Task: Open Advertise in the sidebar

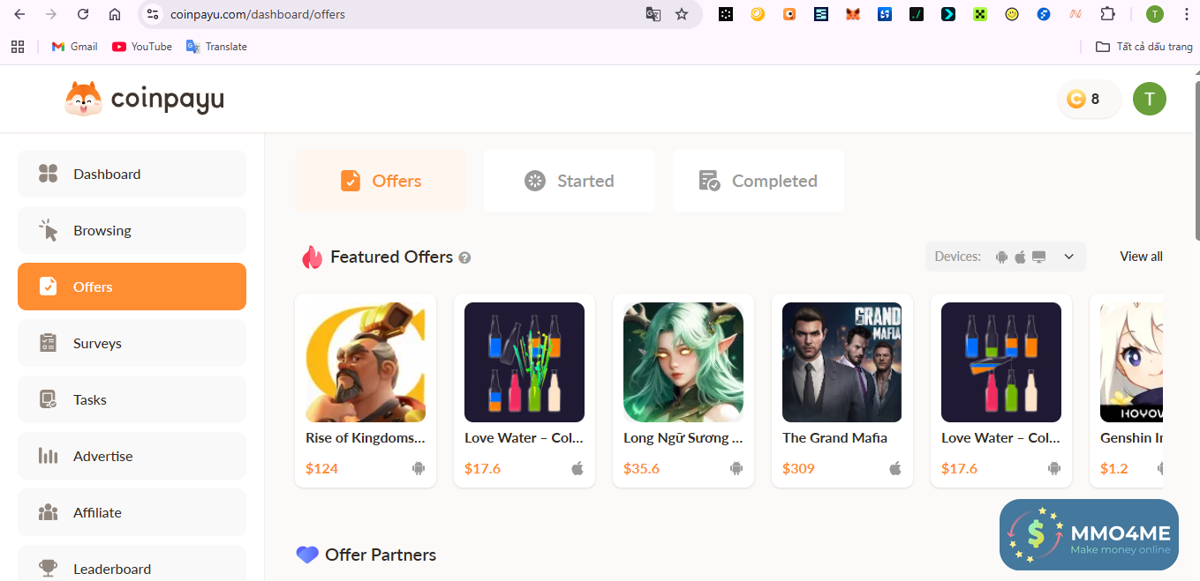Action: [x=132, y=456]
